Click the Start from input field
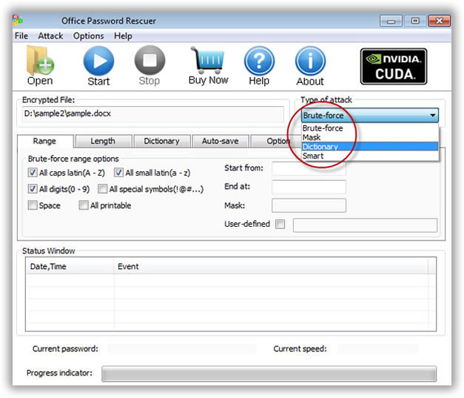Screen dimensions: 464x398 click(309, 168)
